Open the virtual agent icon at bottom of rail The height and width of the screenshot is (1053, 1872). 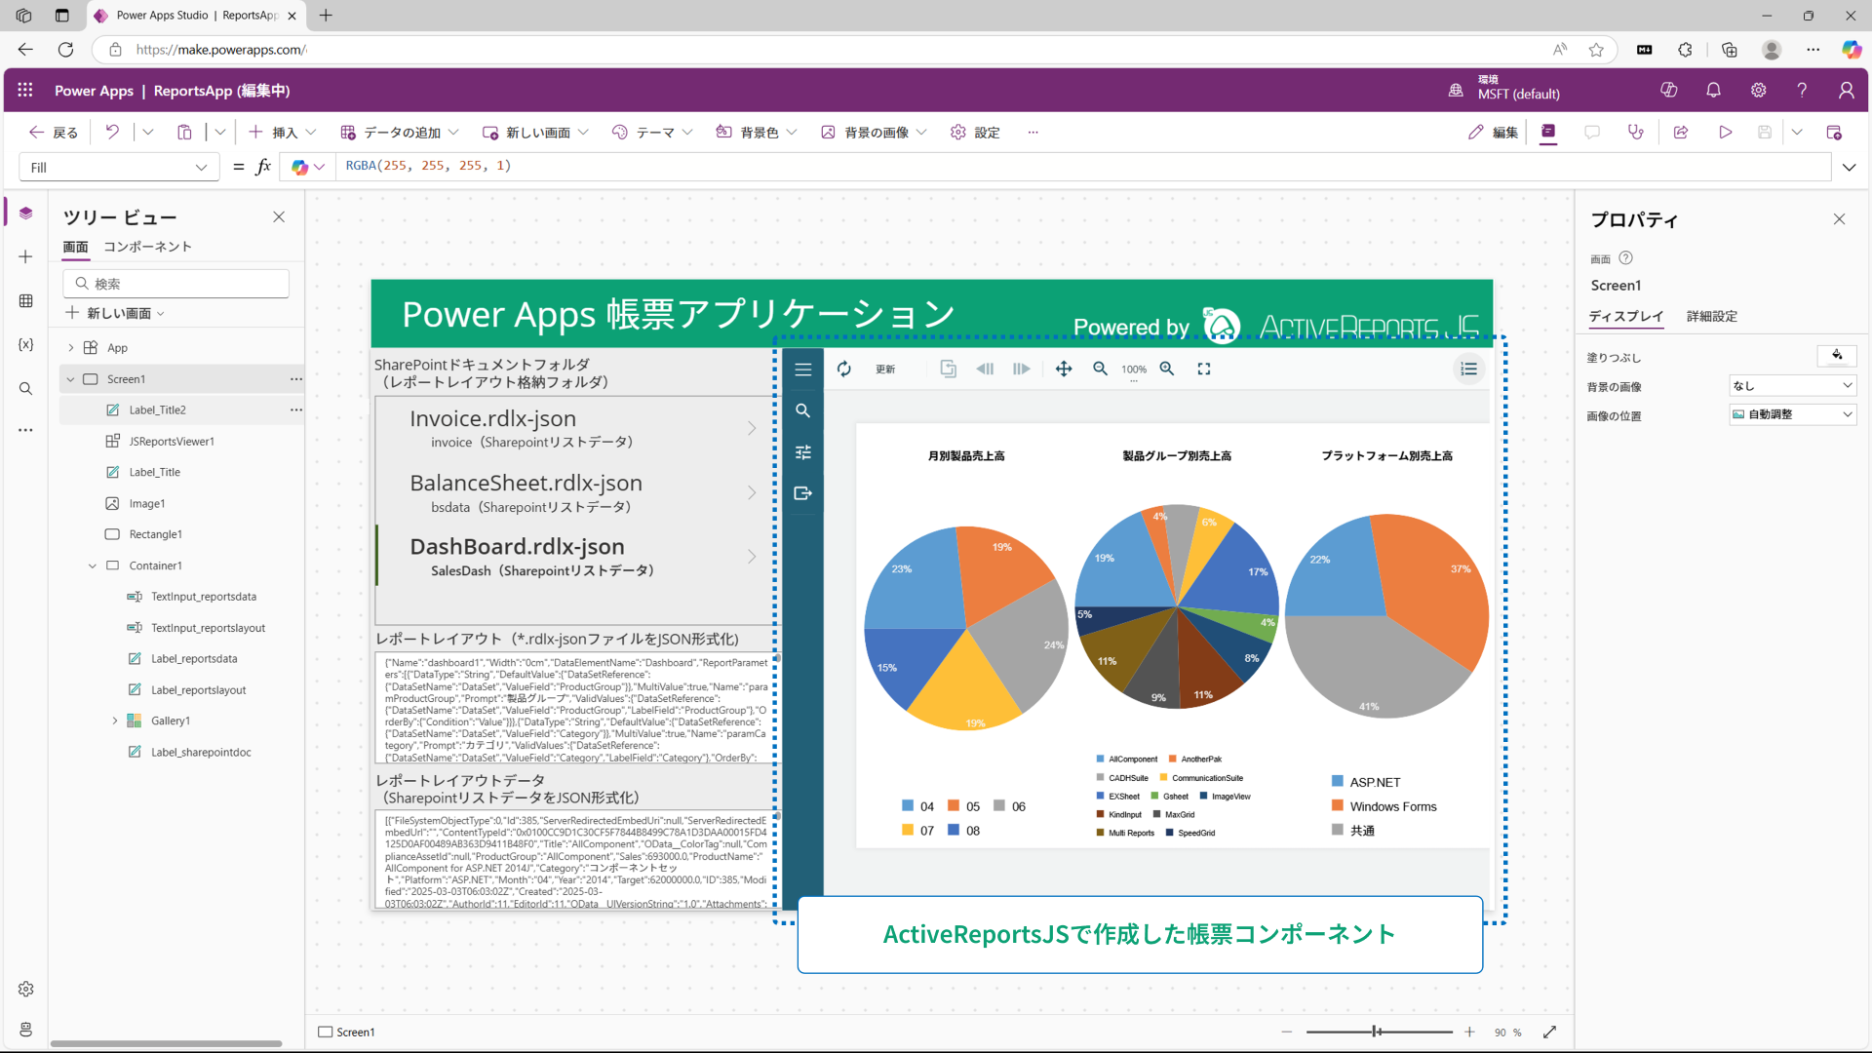point(26,1030)
